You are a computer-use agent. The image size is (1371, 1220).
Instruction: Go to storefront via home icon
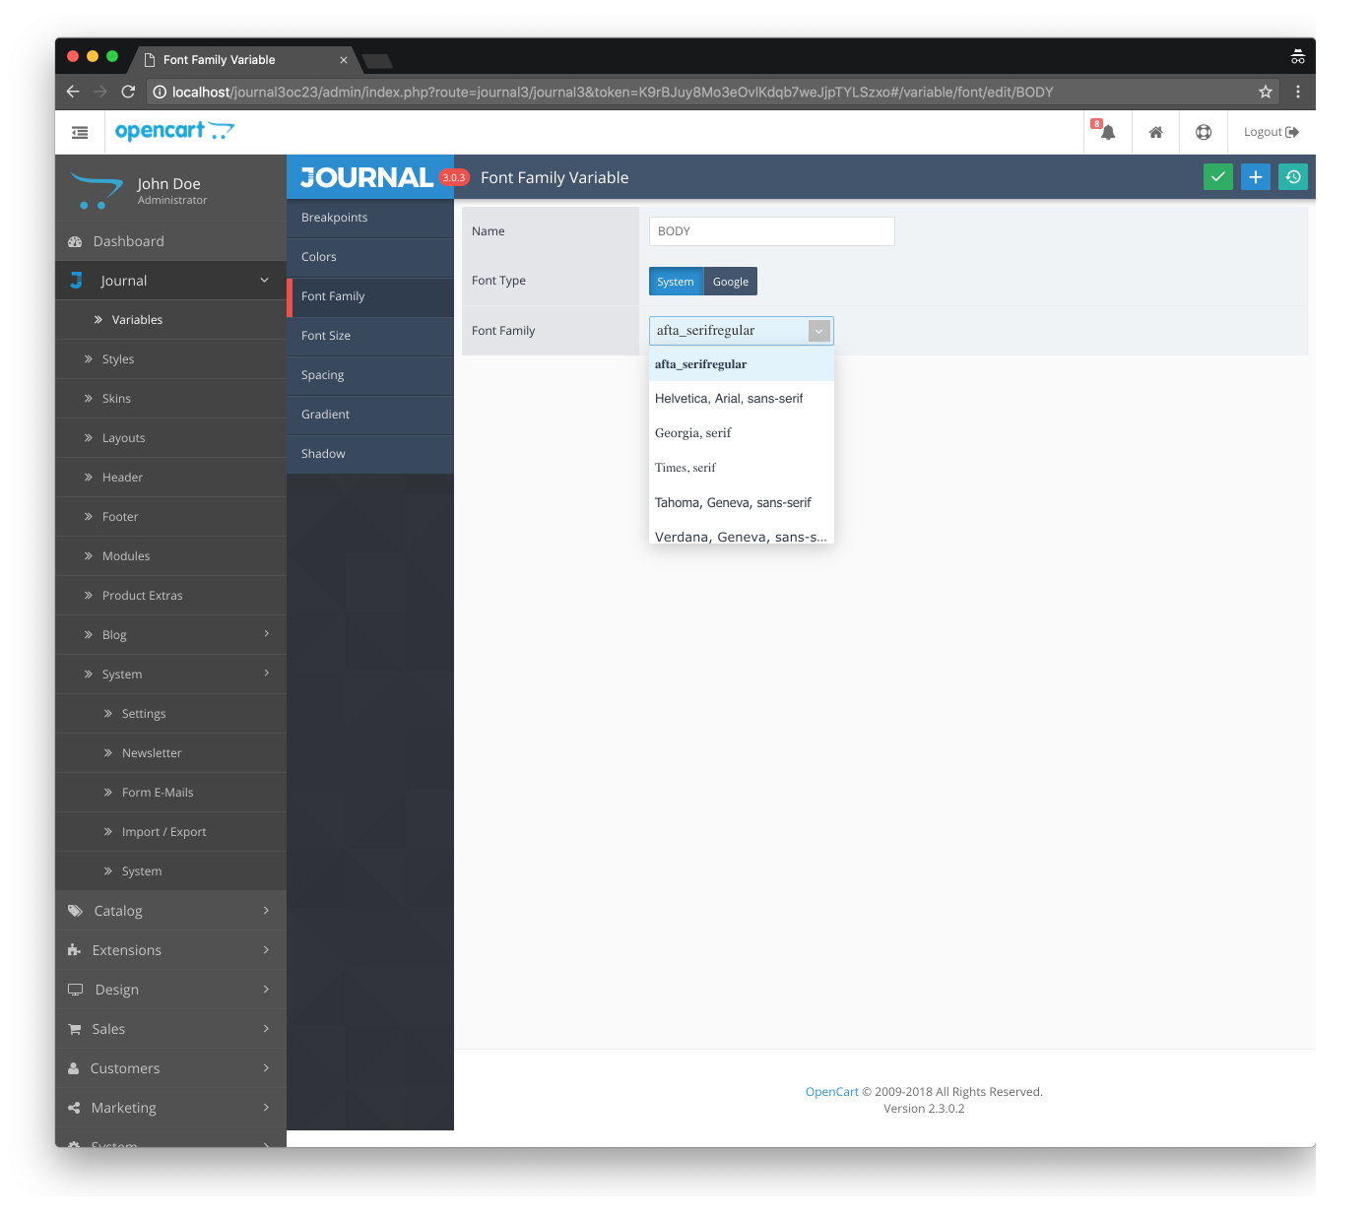tap(1156, 132)
